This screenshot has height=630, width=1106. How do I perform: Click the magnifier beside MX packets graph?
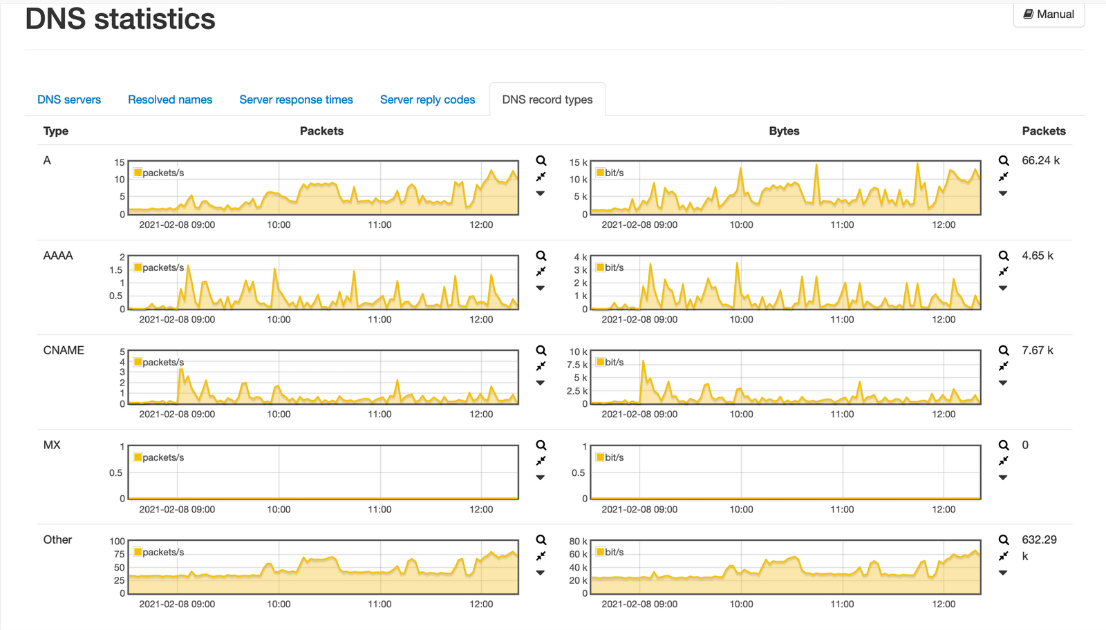541,445
